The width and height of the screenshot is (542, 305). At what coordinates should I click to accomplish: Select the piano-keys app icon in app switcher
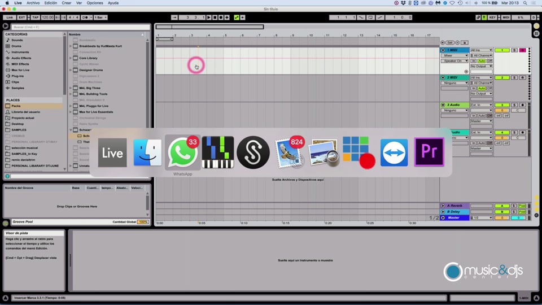pyautogui.click(x=218, y=152)
